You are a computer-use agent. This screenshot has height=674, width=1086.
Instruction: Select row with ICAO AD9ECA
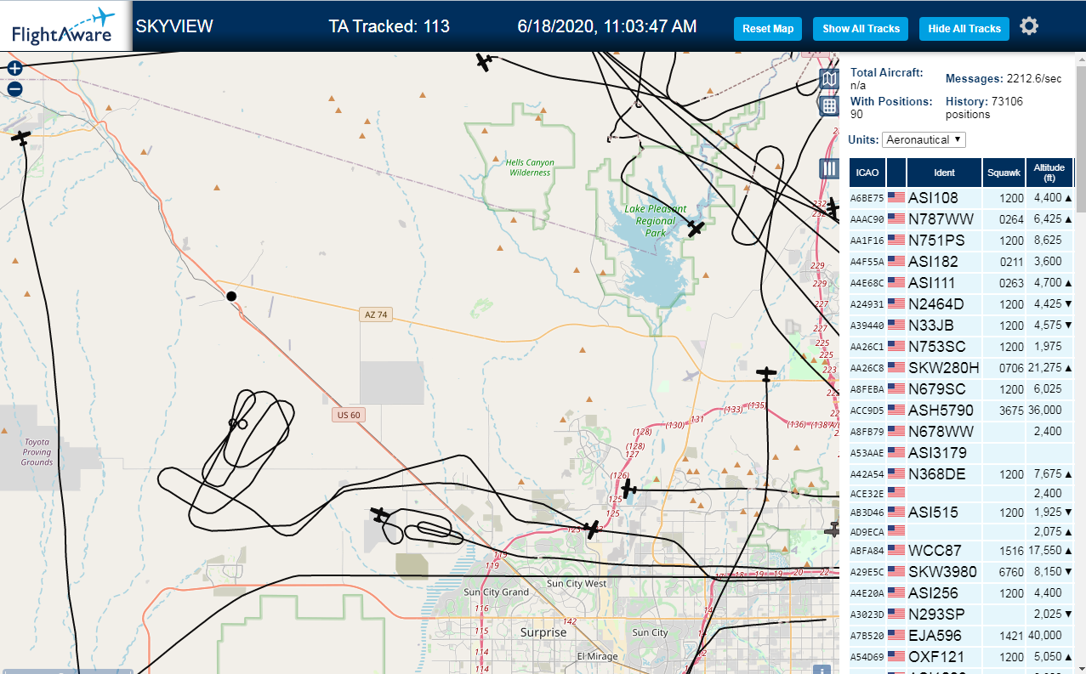[x=961, y=531]
